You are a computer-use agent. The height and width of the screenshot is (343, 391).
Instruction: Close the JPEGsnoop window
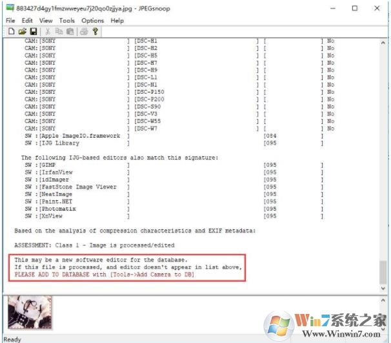[377, 8]
